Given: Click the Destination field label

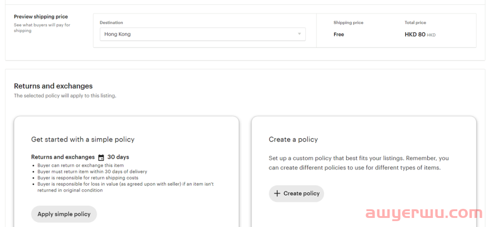Looking at the screenshot, I should [x=111, y=23].
